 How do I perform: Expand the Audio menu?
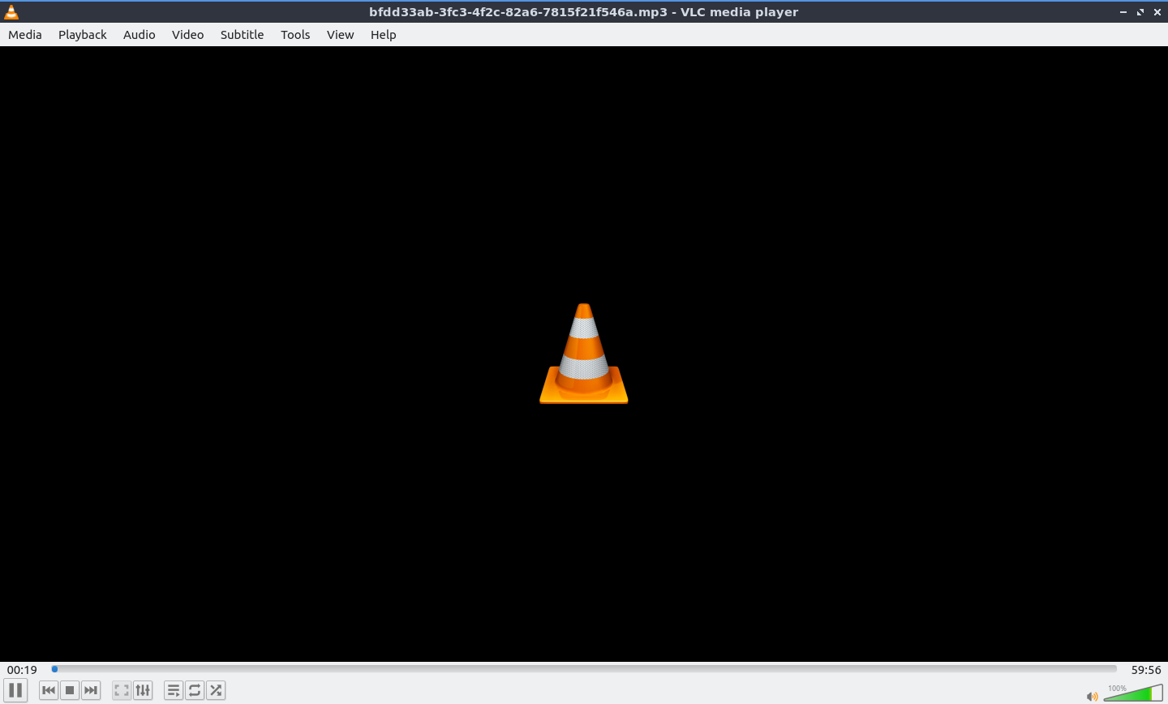pos(140,35)
